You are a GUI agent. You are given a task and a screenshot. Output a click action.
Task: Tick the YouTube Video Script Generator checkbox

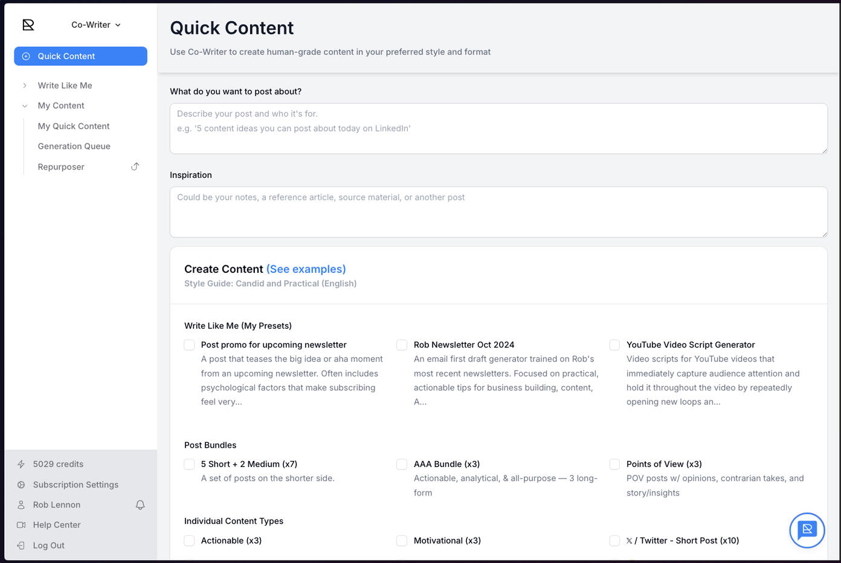614,345
